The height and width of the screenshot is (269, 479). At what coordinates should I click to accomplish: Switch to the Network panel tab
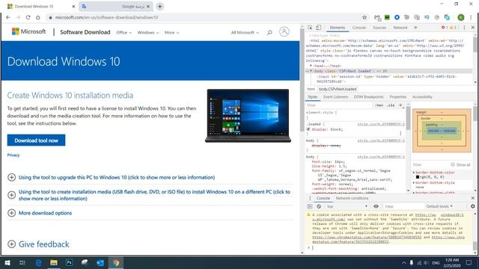[x=400, y=28]
